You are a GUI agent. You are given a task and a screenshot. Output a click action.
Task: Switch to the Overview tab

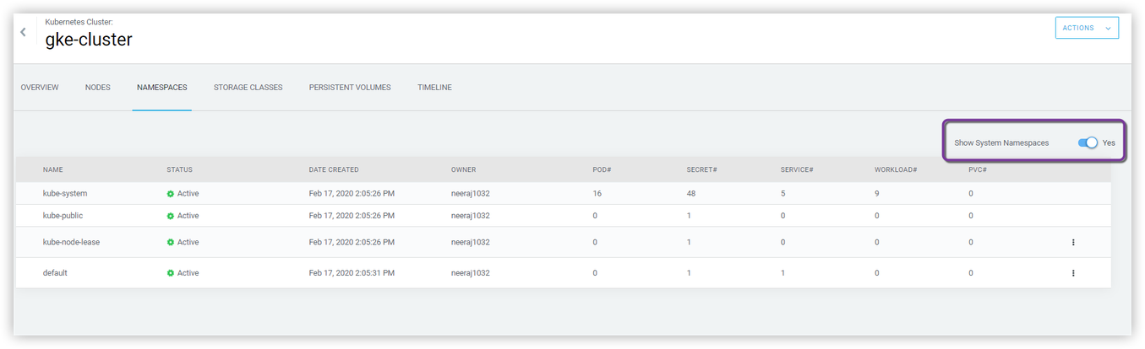pos(40,88)
